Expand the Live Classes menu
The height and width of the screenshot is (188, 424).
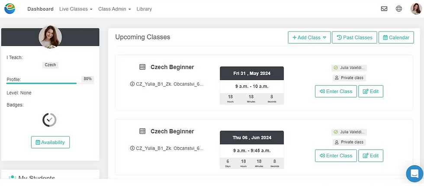[x=76, y=9]
